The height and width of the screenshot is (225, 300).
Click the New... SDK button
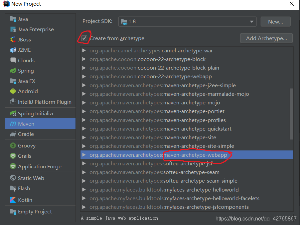point(275,22)
